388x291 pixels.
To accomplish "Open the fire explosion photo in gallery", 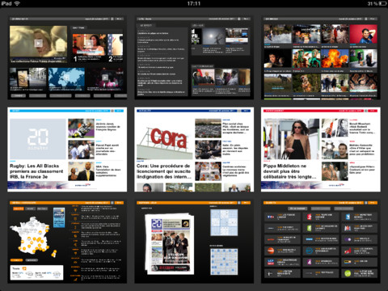I will [x=335, y=59].
